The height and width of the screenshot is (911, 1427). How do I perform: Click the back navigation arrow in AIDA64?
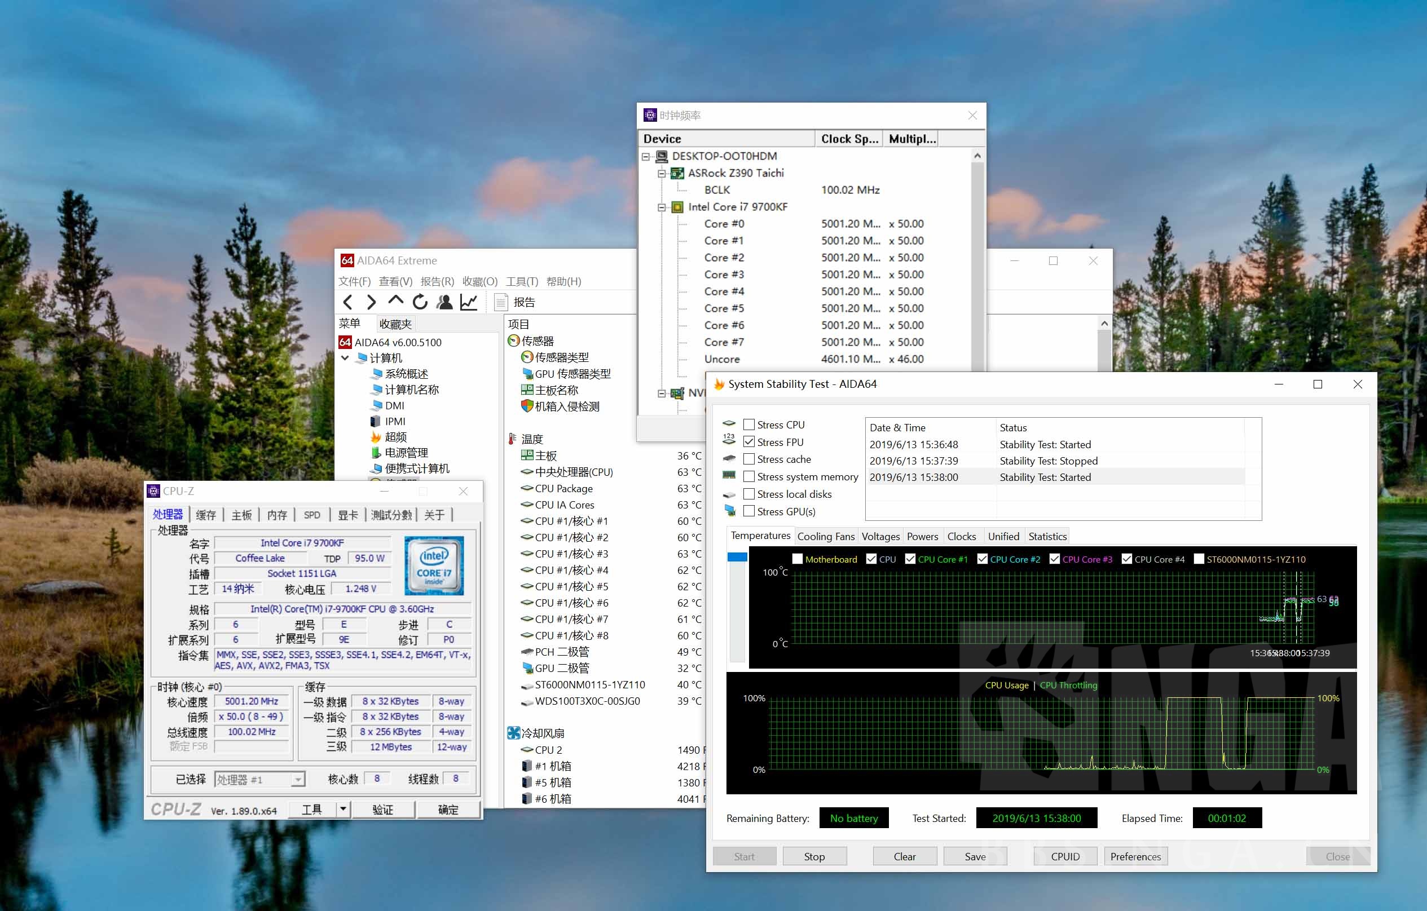tap(349, 302)
